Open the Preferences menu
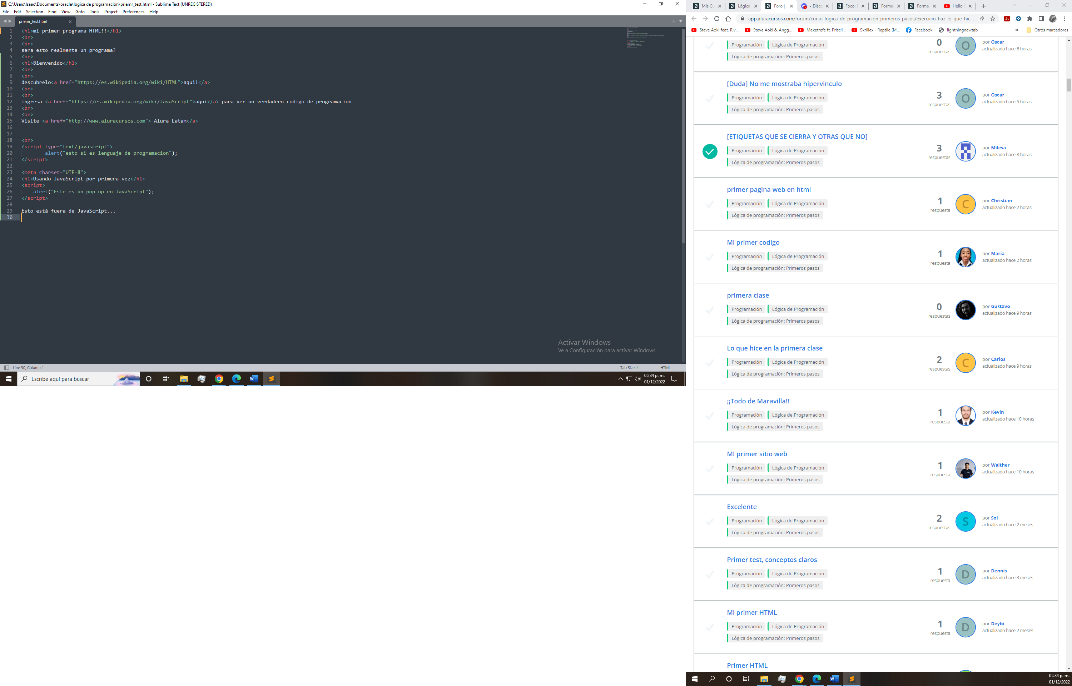 (x=133, y=11)
